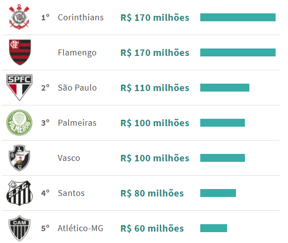Click the green Palmeiras crest
288x243 pixels.
pyautogui.click(x=19, y=123)
